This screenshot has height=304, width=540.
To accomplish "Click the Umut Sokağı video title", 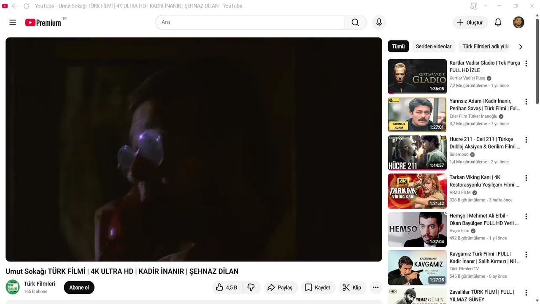I will click(x=122, y=271).
